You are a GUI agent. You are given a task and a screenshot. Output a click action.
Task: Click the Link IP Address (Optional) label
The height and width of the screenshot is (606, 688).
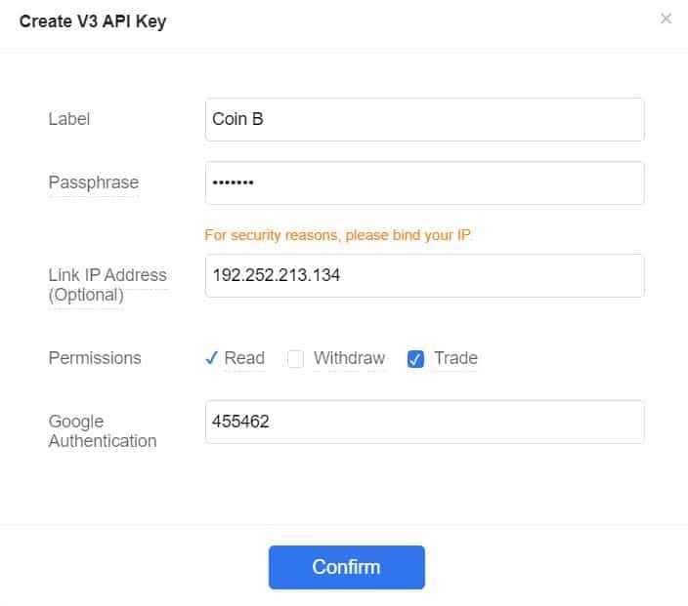(107, 285)
